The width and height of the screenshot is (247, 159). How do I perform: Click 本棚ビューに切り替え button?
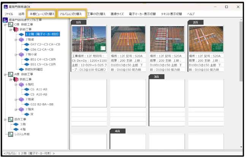[42, 14]
